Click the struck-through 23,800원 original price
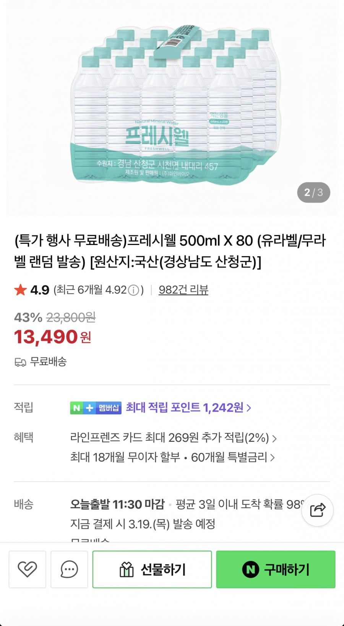The image size is (344, 626). pyautogui.click(x=71, y=317)
